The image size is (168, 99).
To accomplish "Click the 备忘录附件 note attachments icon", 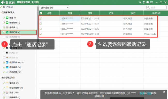I will (x=7, y=88).
